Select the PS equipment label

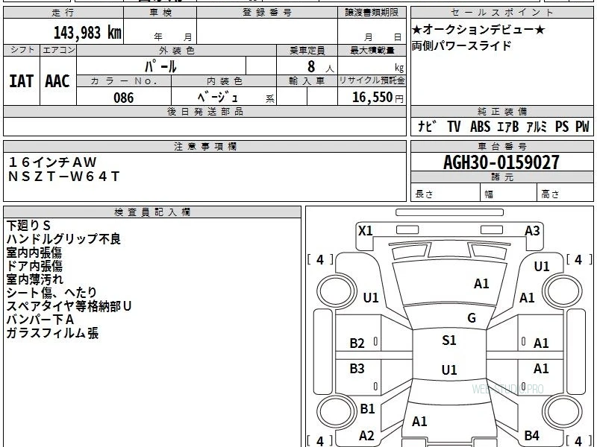[x=562, y=126]
